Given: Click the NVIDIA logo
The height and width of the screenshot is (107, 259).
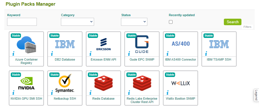Looking at the screenshot, I should [x=26, y=83].
